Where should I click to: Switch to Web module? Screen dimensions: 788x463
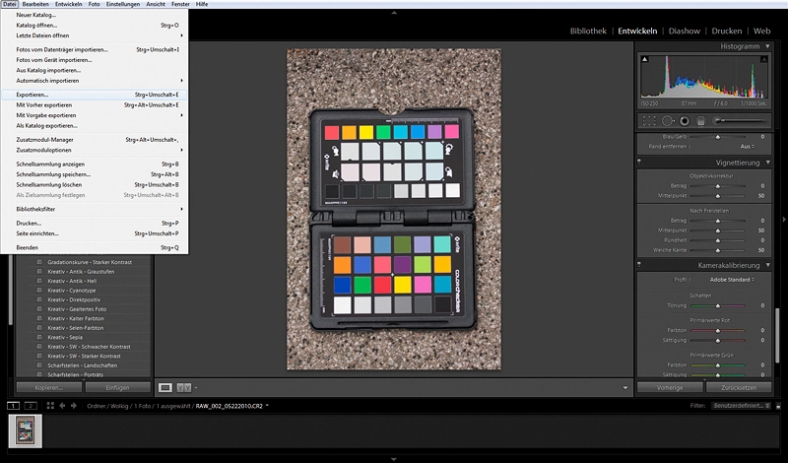coord(761,31)
